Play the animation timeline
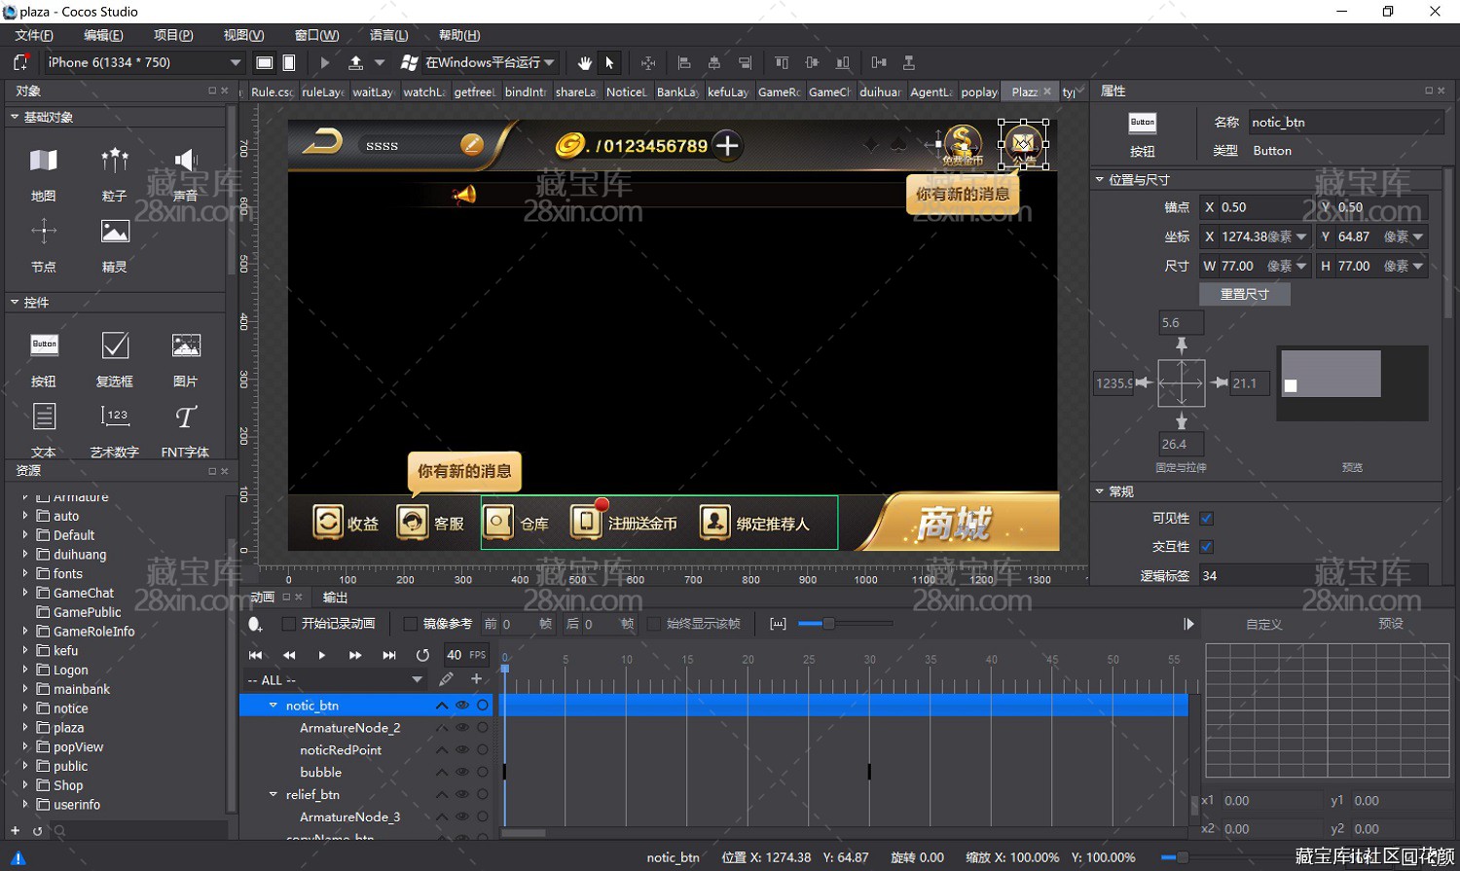 coord(322,655)
